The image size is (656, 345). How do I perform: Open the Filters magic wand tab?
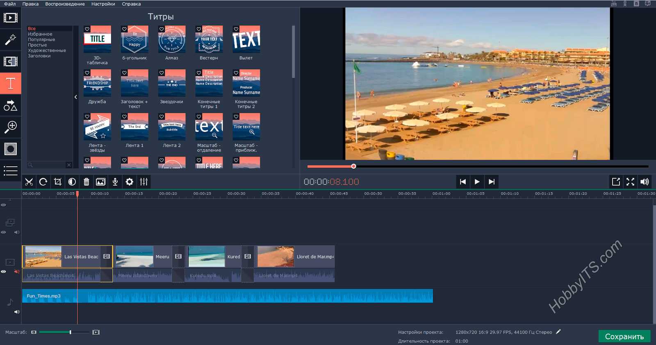click(11, 39)
